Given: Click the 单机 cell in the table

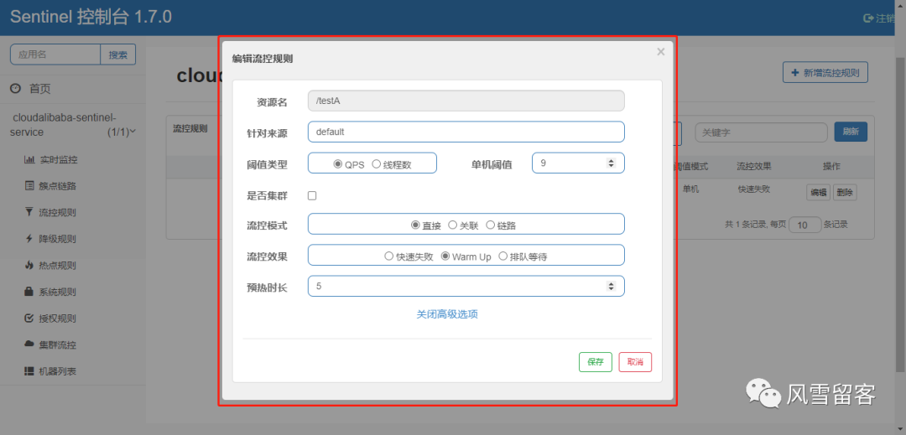Looking at the screenshot, I should click(690, 189).
